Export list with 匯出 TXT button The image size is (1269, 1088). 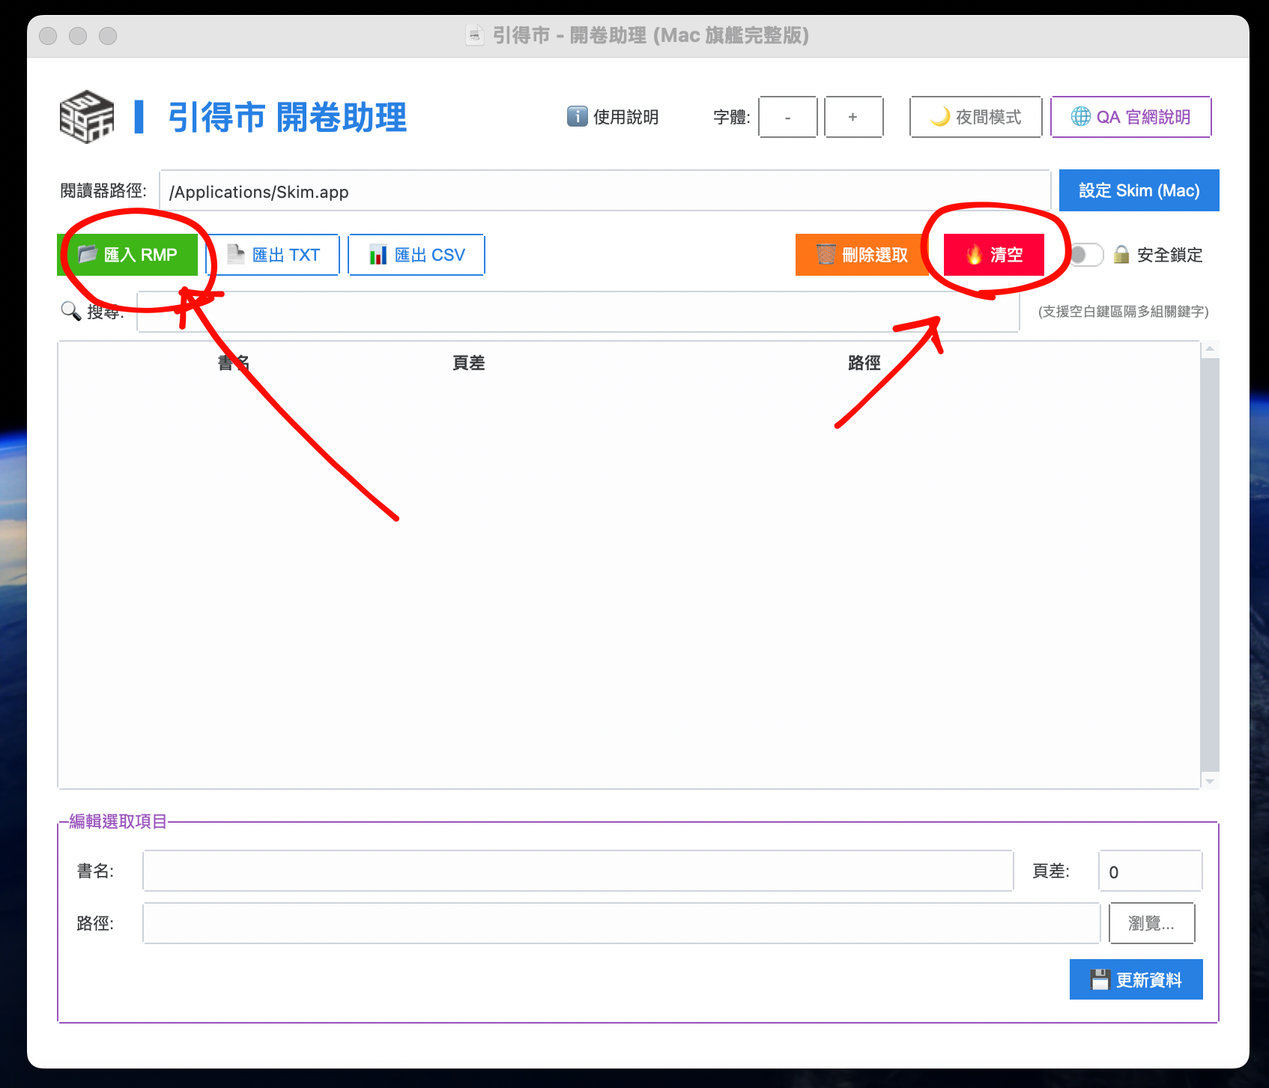273,255
